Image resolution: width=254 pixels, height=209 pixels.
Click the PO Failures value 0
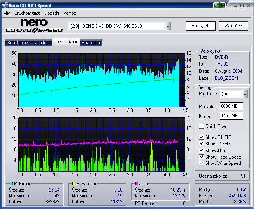(184, 203)
